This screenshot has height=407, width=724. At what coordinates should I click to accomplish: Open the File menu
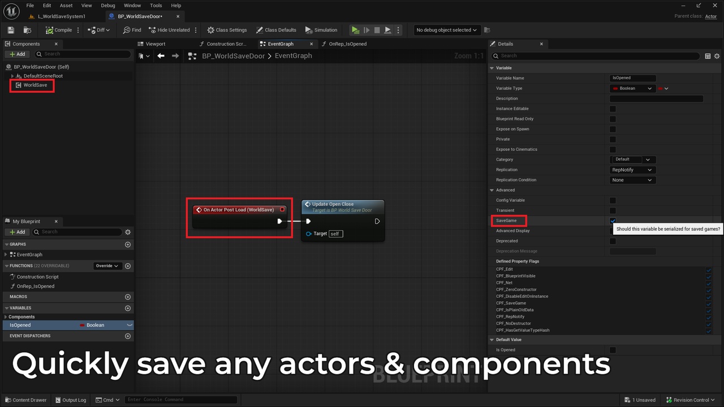[x=30, y=6]
